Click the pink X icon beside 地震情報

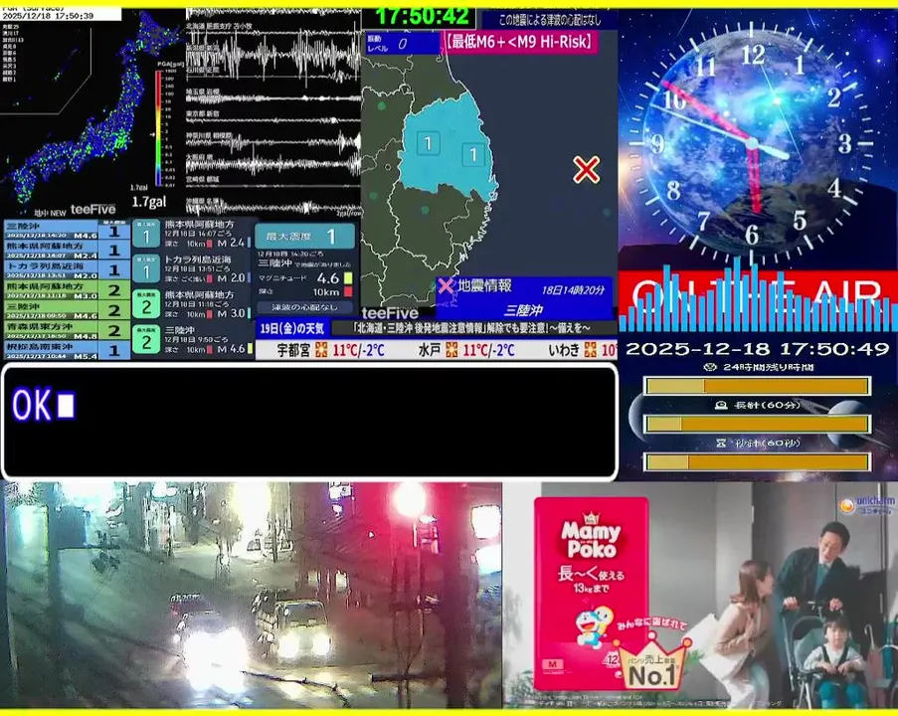coord(446,284)
